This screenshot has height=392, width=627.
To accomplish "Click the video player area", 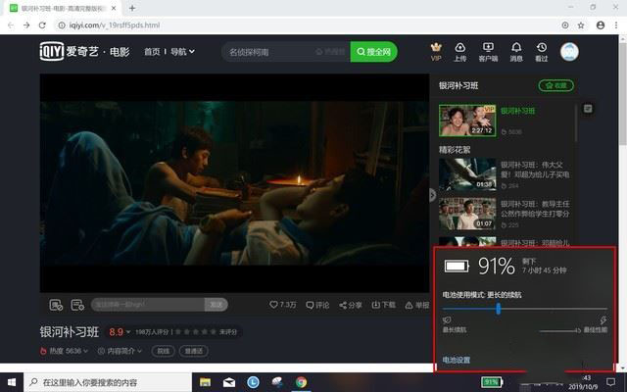I will tap(234, 183).
